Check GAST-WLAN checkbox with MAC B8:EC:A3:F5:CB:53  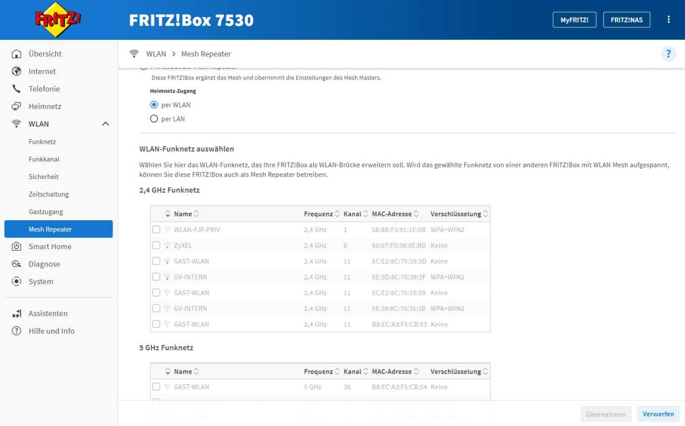coord(156,324)
